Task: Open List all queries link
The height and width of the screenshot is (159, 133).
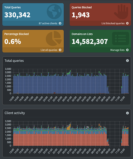Action: [49, 50]
